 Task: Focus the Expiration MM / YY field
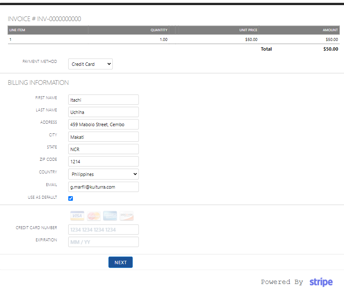(x=103, y=242)
